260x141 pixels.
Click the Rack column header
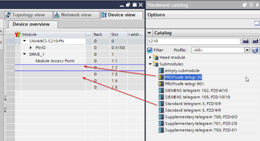pos(101,34)
